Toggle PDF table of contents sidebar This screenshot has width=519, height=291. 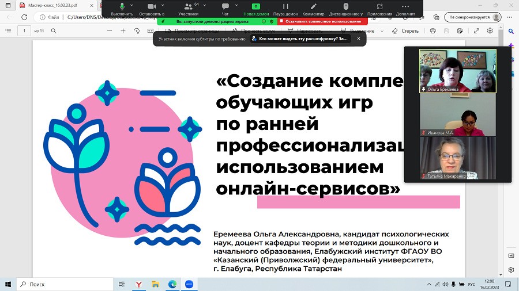click(x=8, y=30)
